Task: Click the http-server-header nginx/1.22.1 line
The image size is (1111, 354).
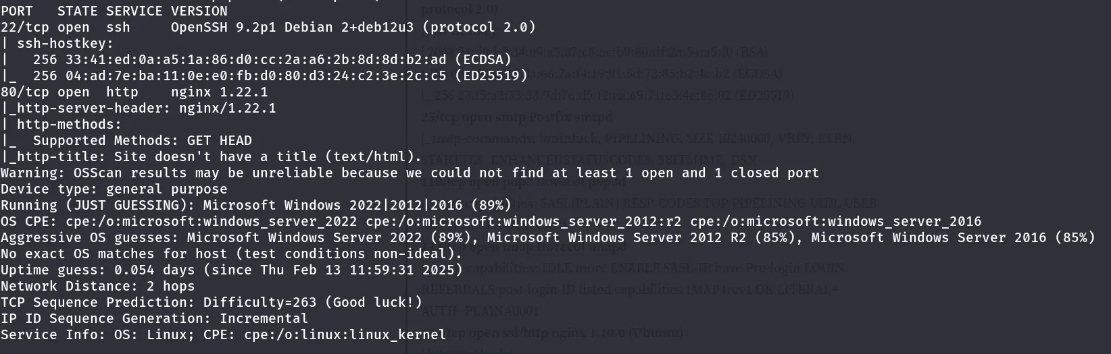Action: tap(139, 108)
